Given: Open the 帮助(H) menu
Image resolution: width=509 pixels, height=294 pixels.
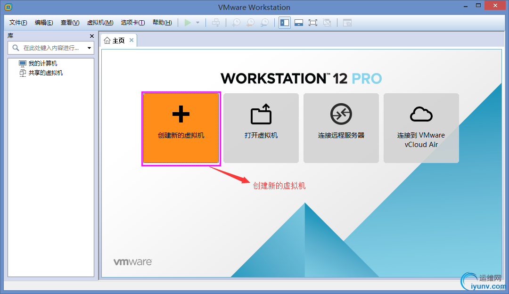Looking at the screenshot, I should tap(162, 23).
